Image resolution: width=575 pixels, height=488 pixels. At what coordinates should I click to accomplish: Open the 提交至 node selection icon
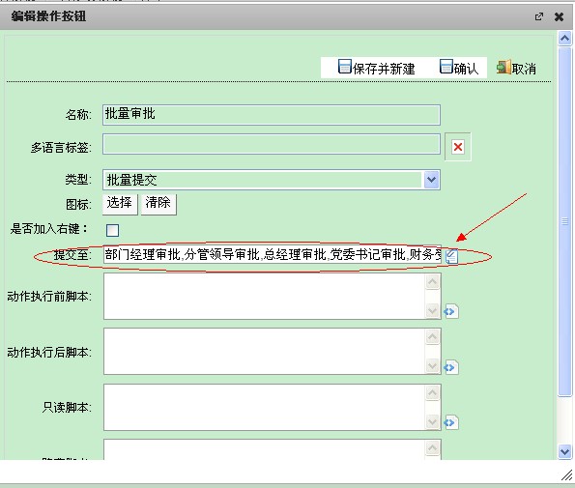pyautogui.click(x=452, y=256)
